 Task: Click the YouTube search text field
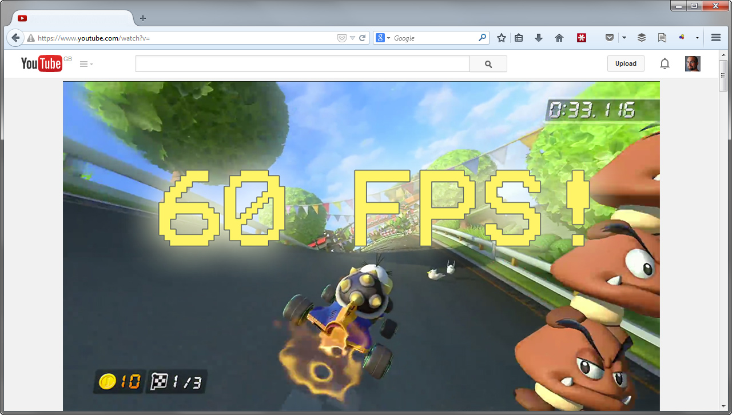click(x=302, y=64)
